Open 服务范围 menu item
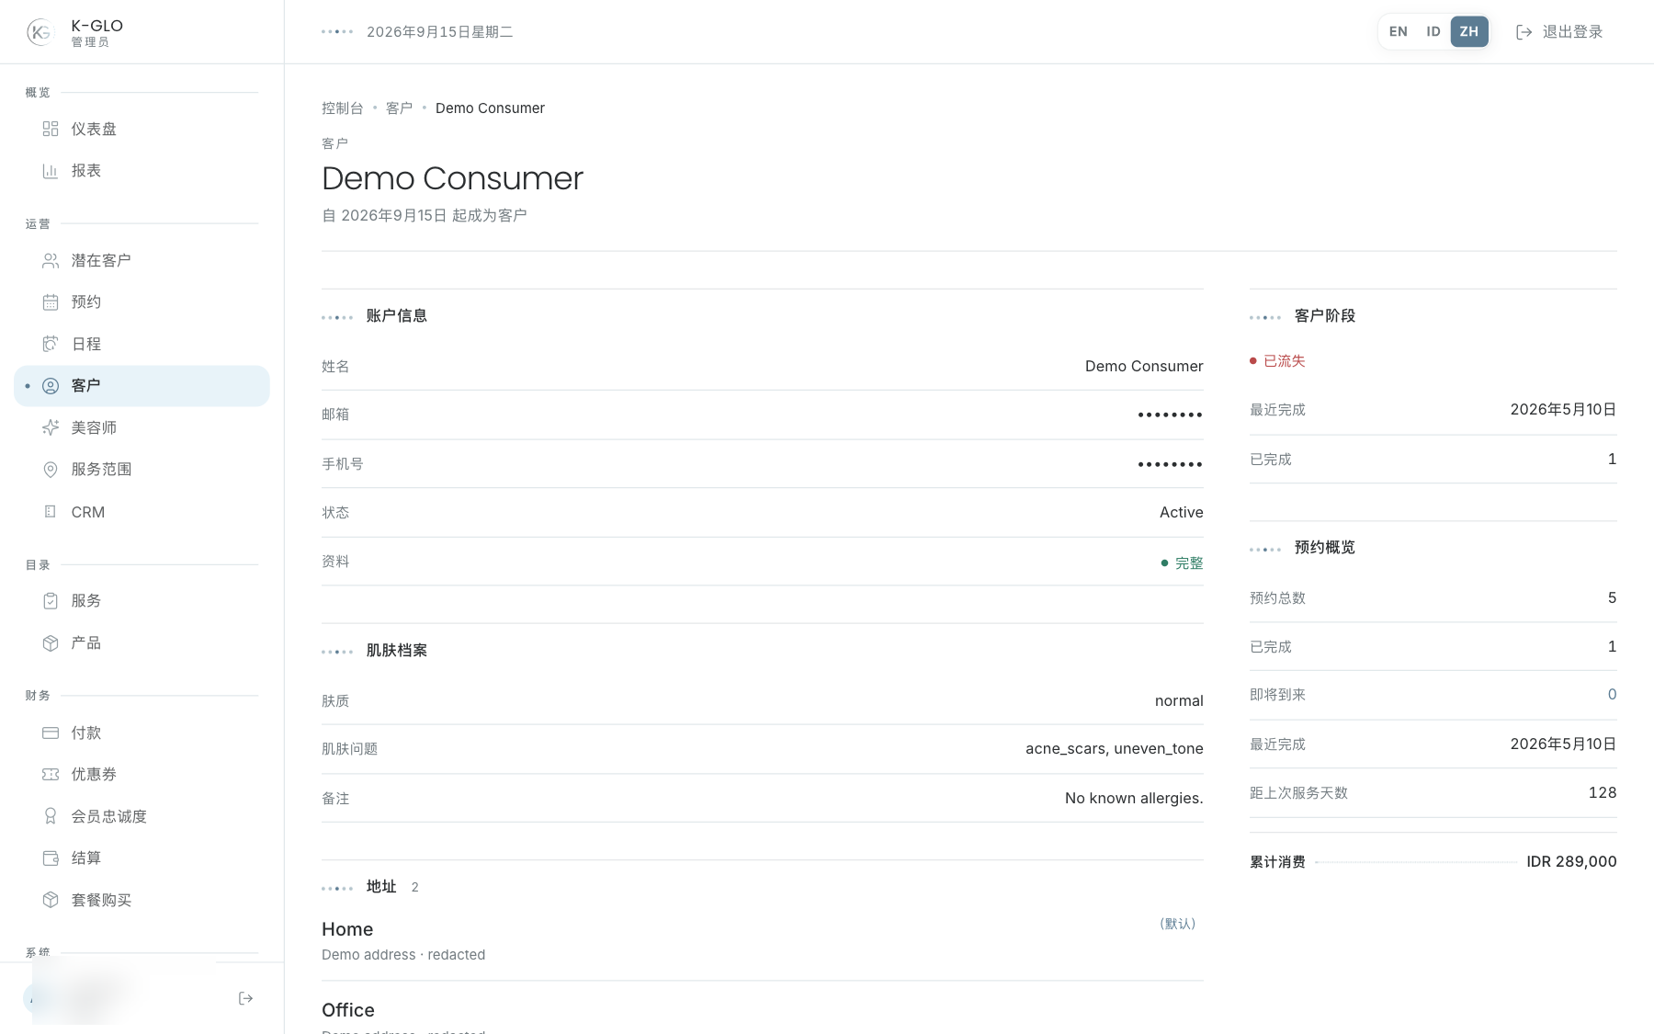Viewport: 1654px width, 1034px height. point(142,470)
